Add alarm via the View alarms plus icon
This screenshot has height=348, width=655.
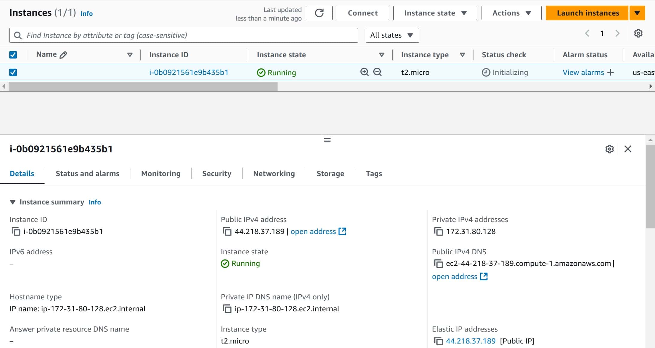pos(610,72)
